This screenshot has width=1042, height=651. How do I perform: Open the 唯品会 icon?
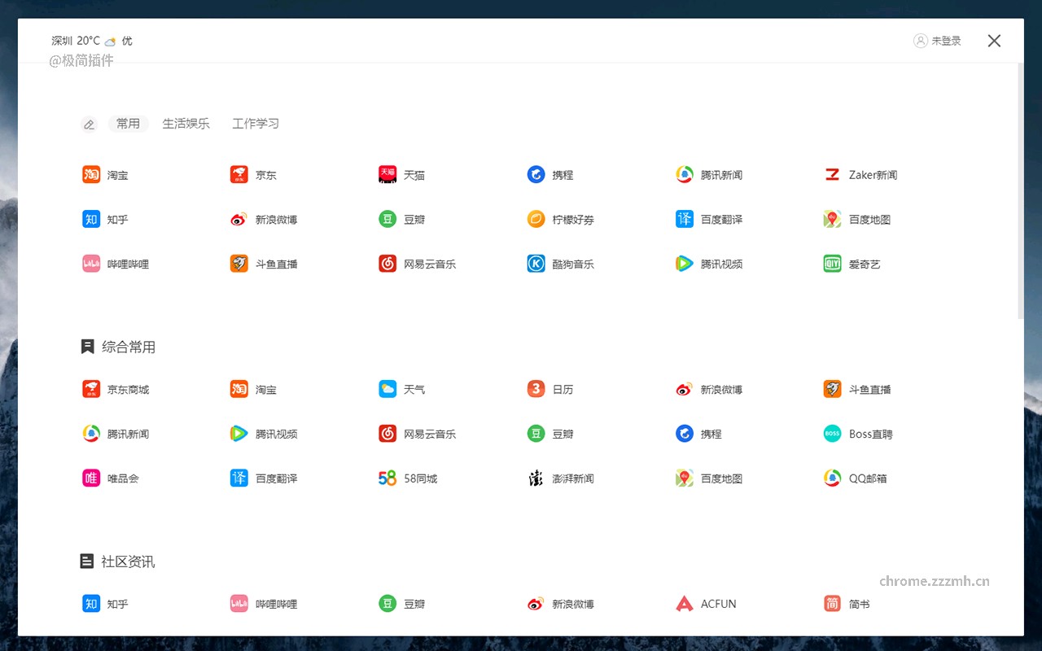[91, 478]
